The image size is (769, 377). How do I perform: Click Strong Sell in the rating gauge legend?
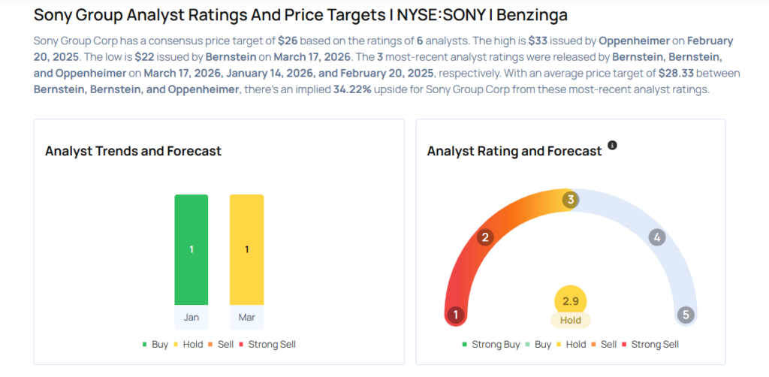[650, 344]
